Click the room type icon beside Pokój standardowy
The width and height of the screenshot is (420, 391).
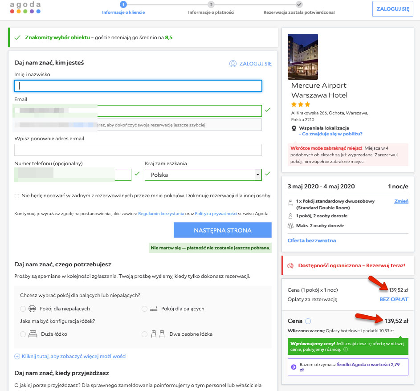click(290, 203)
